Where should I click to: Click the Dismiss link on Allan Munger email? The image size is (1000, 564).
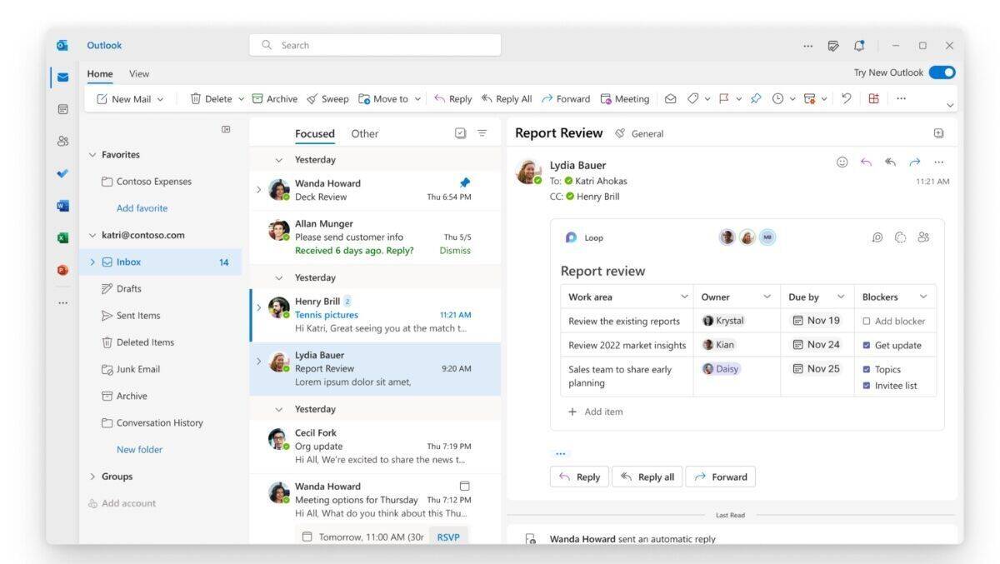click(x=455, y=251)
